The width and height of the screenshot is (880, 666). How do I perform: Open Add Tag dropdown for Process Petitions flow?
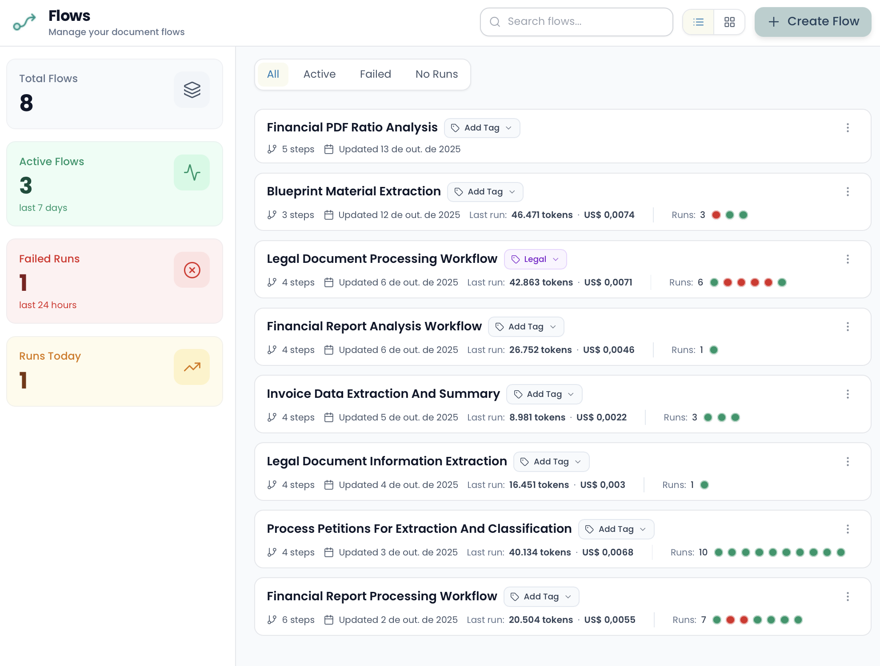coord(616,529)
